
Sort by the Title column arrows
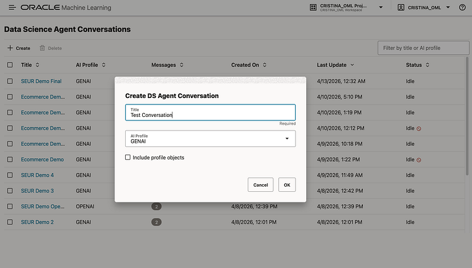(x=38, y=65)
